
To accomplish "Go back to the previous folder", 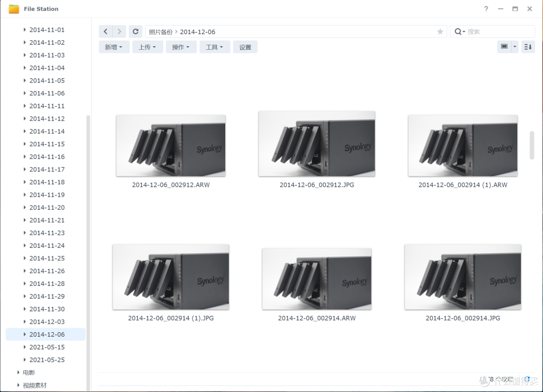I will 106,32.
